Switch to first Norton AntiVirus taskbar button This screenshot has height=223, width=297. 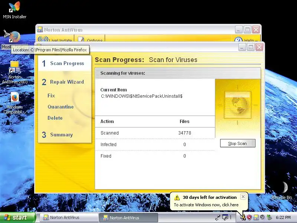[x=69, y=217]
